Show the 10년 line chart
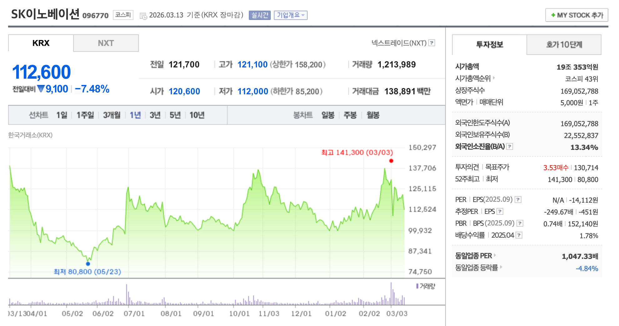The height and width of the screenshot is (326, 619). point(197,115)
